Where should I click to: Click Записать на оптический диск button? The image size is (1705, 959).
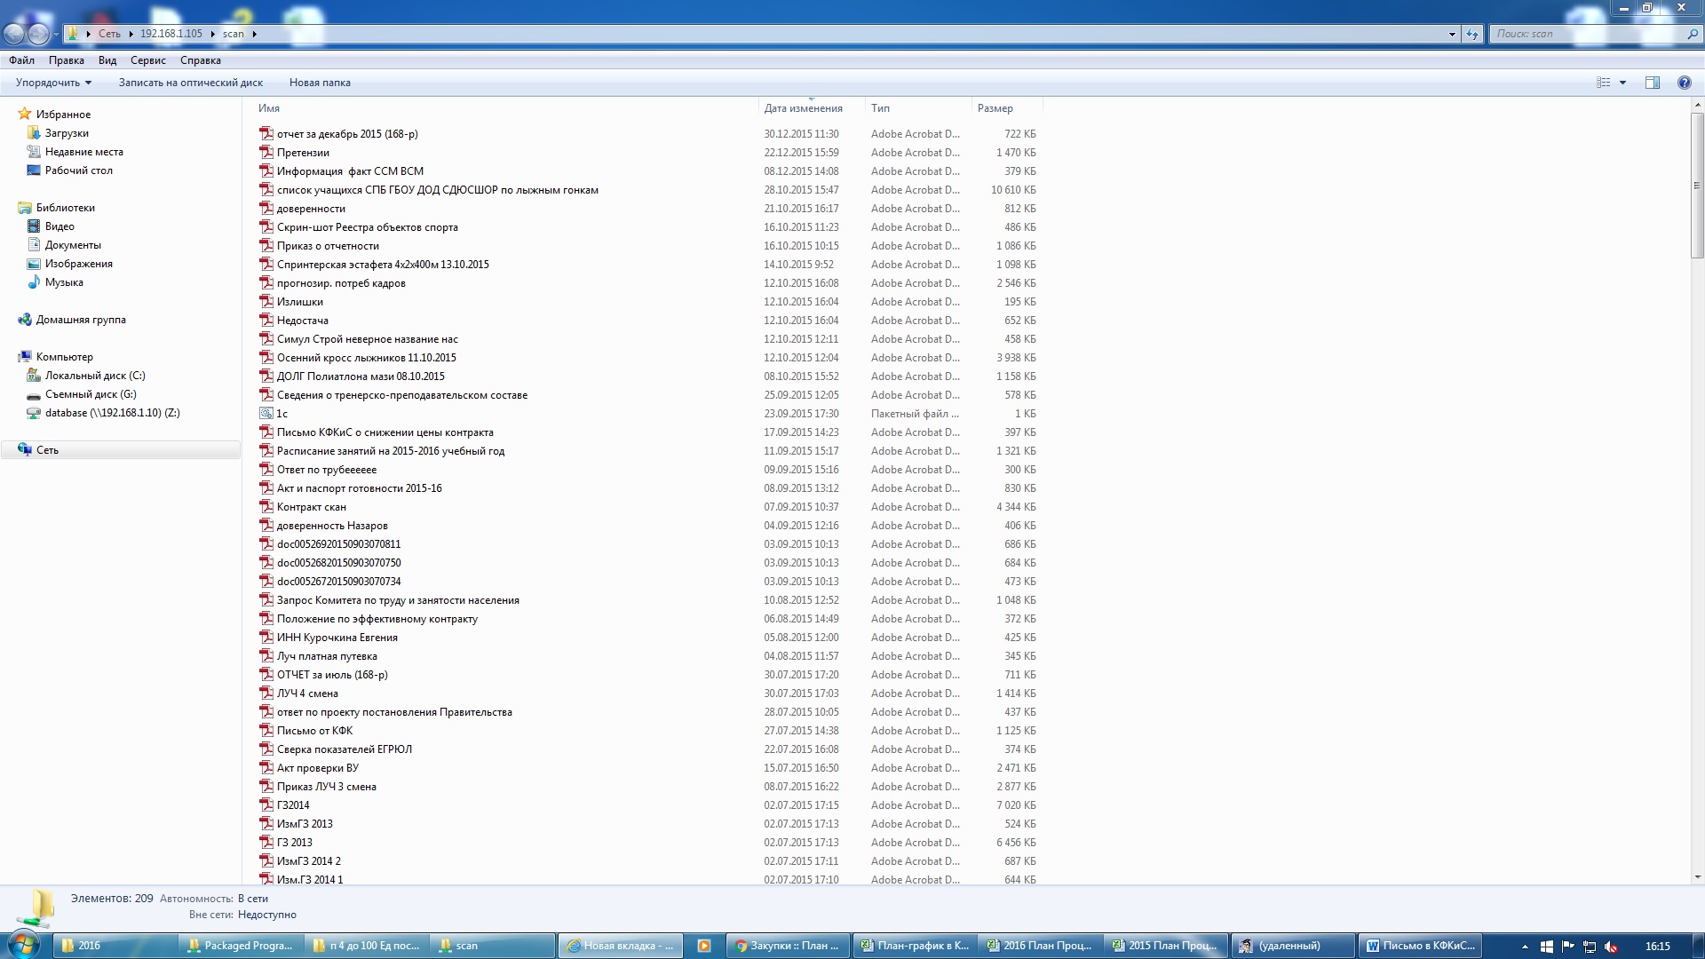pos(191,83)
